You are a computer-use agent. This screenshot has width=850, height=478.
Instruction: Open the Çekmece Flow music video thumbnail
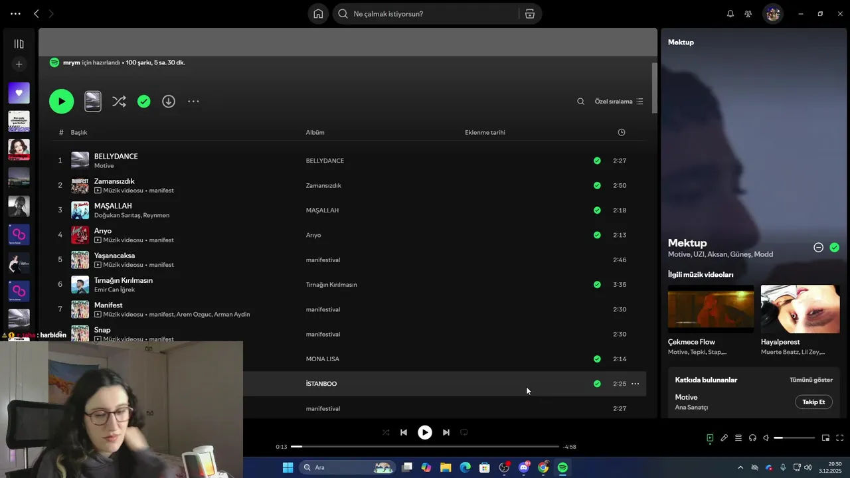[x=711, y=309]
